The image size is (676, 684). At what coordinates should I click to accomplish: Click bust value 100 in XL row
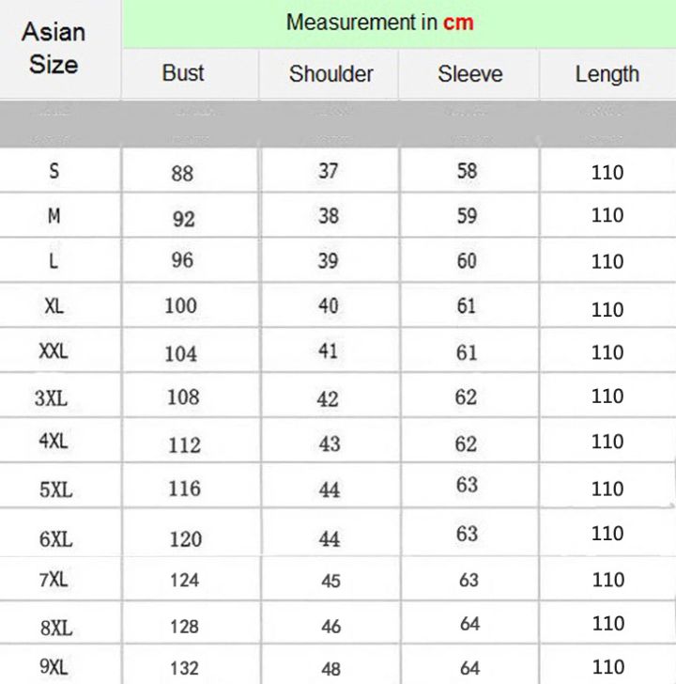coord(181,305)
